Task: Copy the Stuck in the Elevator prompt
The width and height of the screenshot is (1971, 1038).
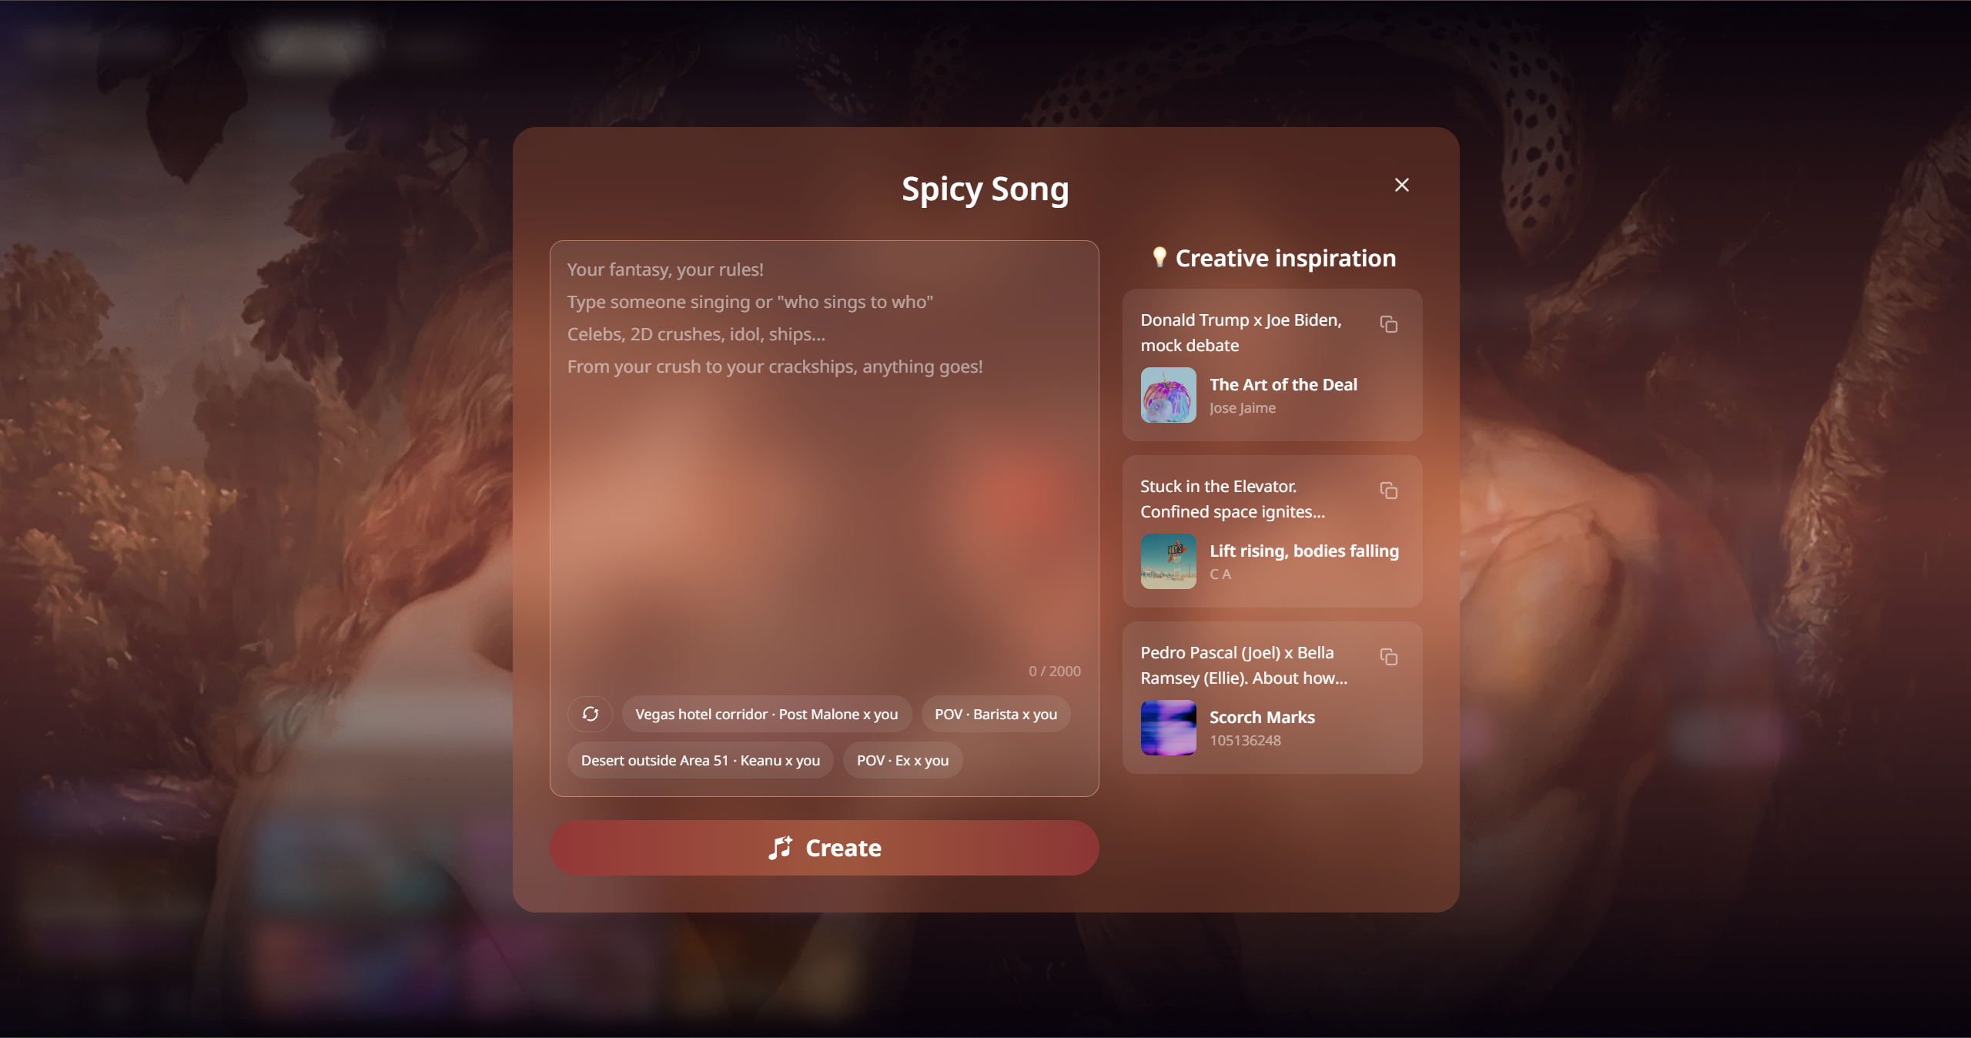Action: tap(1389, 491)
